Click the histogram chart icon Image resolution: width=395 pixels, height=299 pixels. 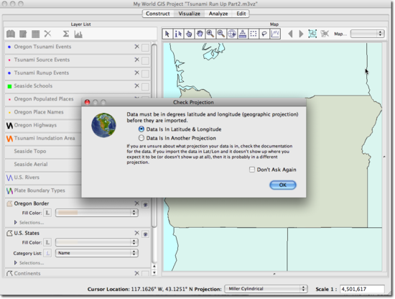tap(78, 34)
